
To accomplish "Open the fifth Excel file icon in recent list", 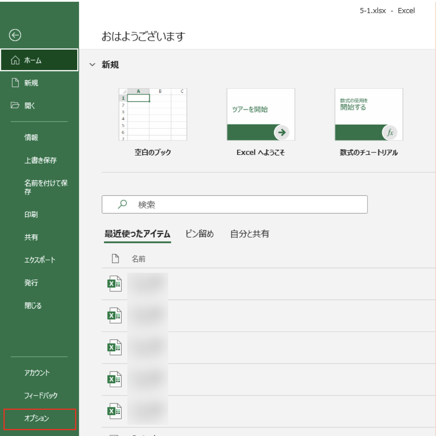I will click(114, 411).
